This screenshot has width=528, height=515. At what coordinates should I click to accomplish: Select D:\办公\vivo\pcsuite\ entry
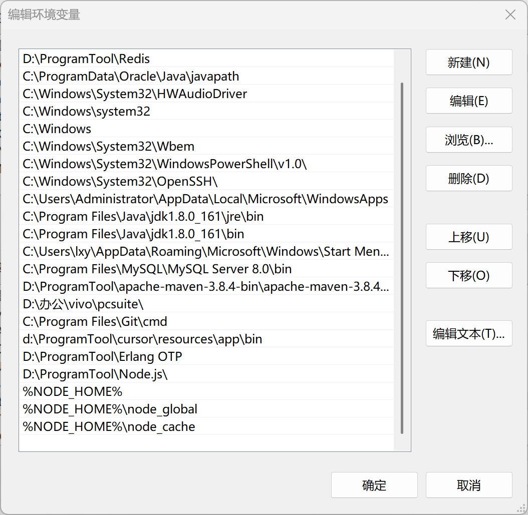206,304
